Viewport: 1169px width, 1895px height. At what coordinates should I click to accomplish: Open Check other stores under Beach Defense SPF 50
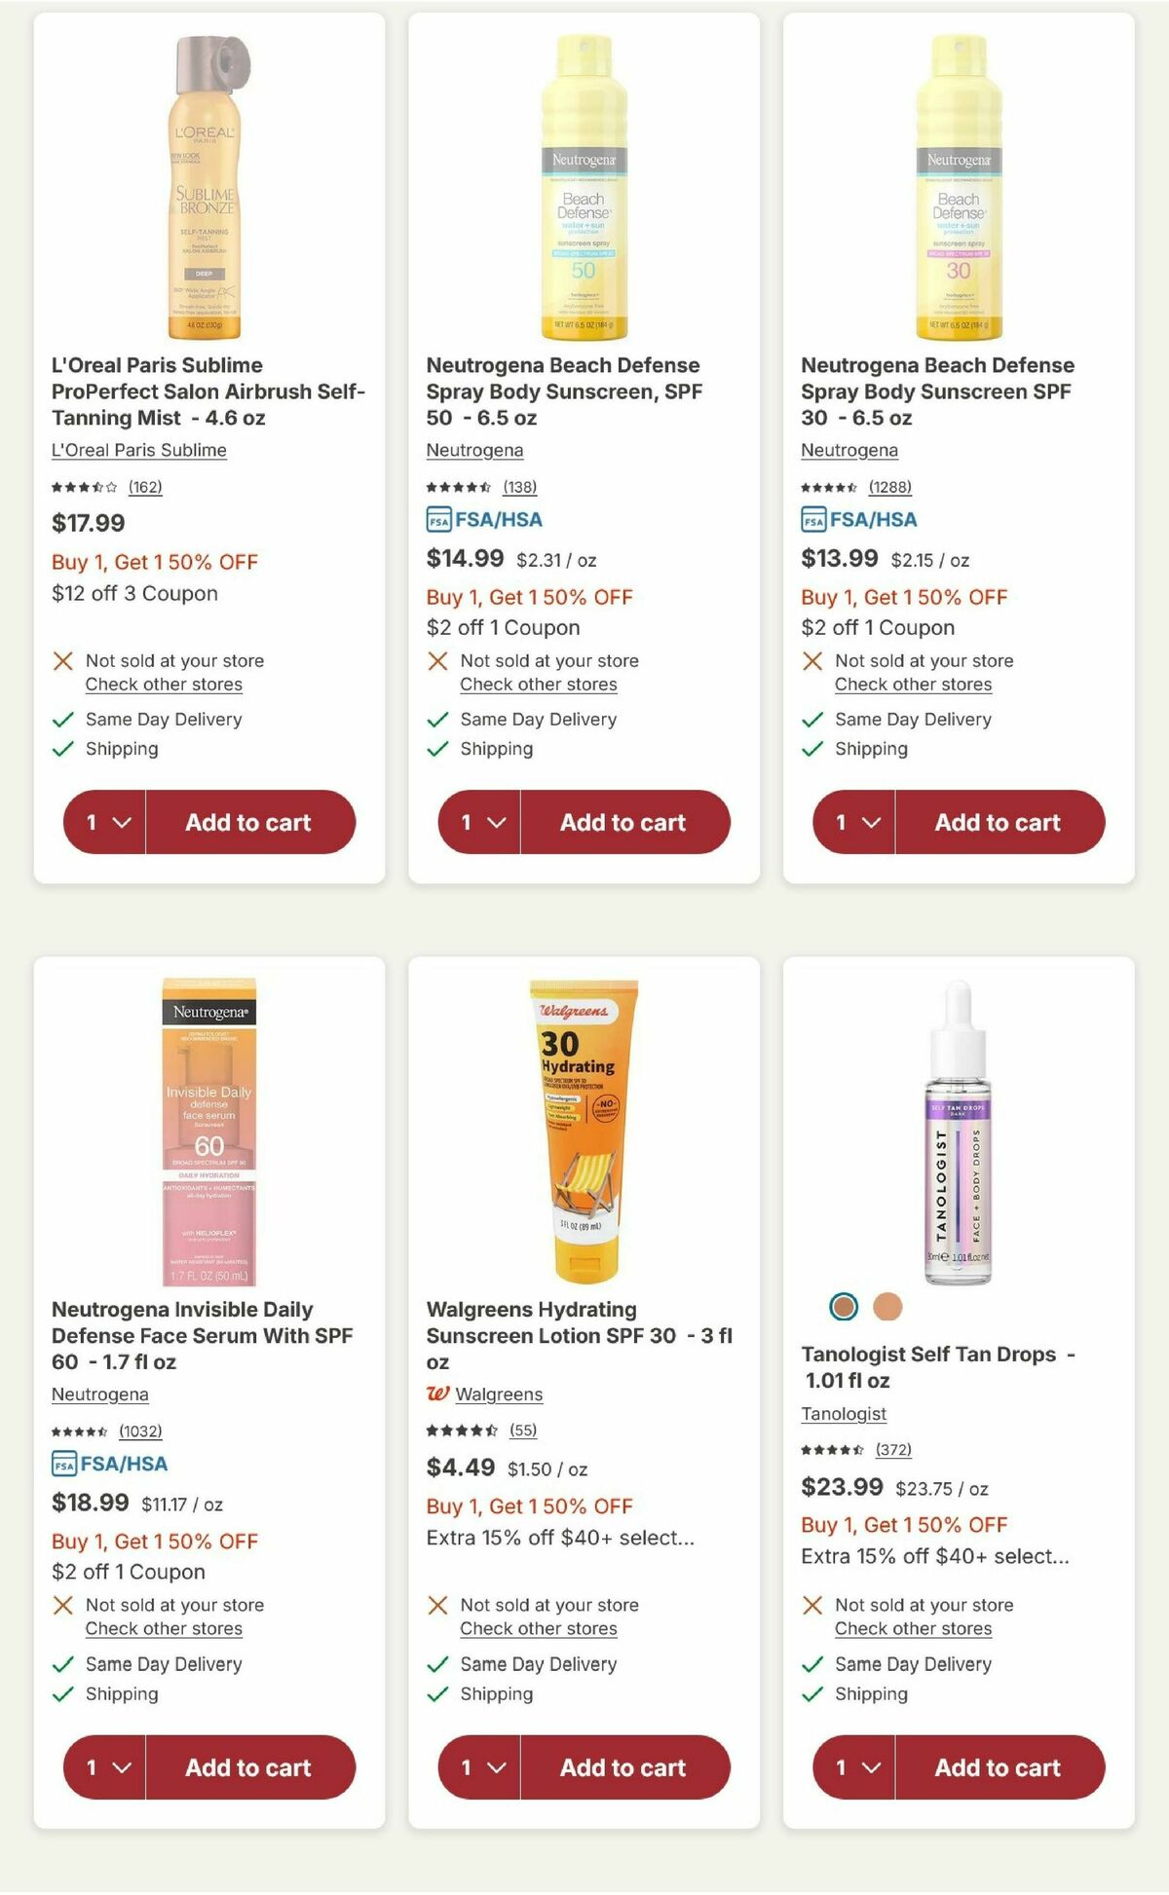(x=537, y=685)
